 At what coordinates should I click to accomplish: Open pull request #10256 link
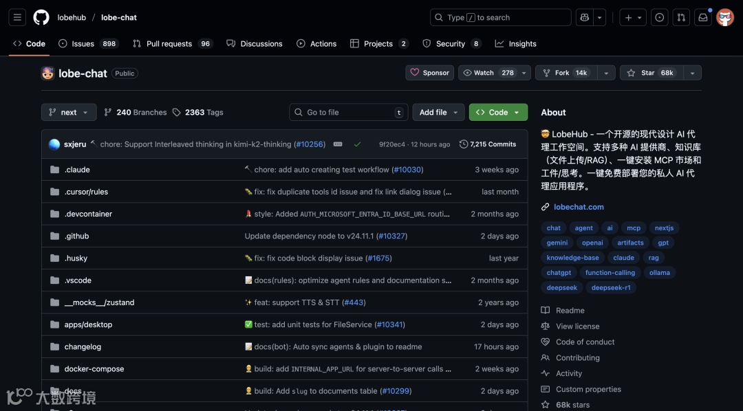[x=310, y=144]
